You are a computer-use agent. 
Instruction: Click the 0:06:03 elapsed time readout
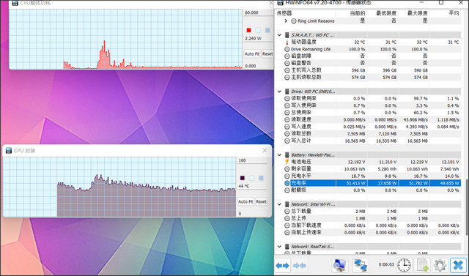[x=386, y=264]
